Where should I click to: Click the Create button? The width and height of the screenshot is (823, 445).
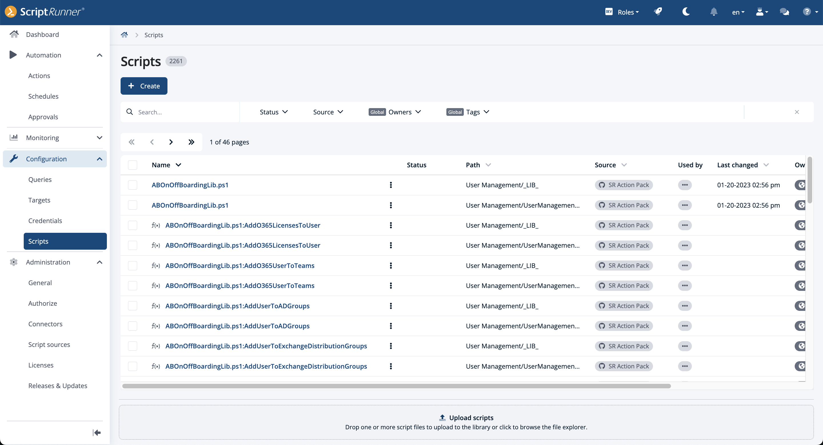click(144, 86)
